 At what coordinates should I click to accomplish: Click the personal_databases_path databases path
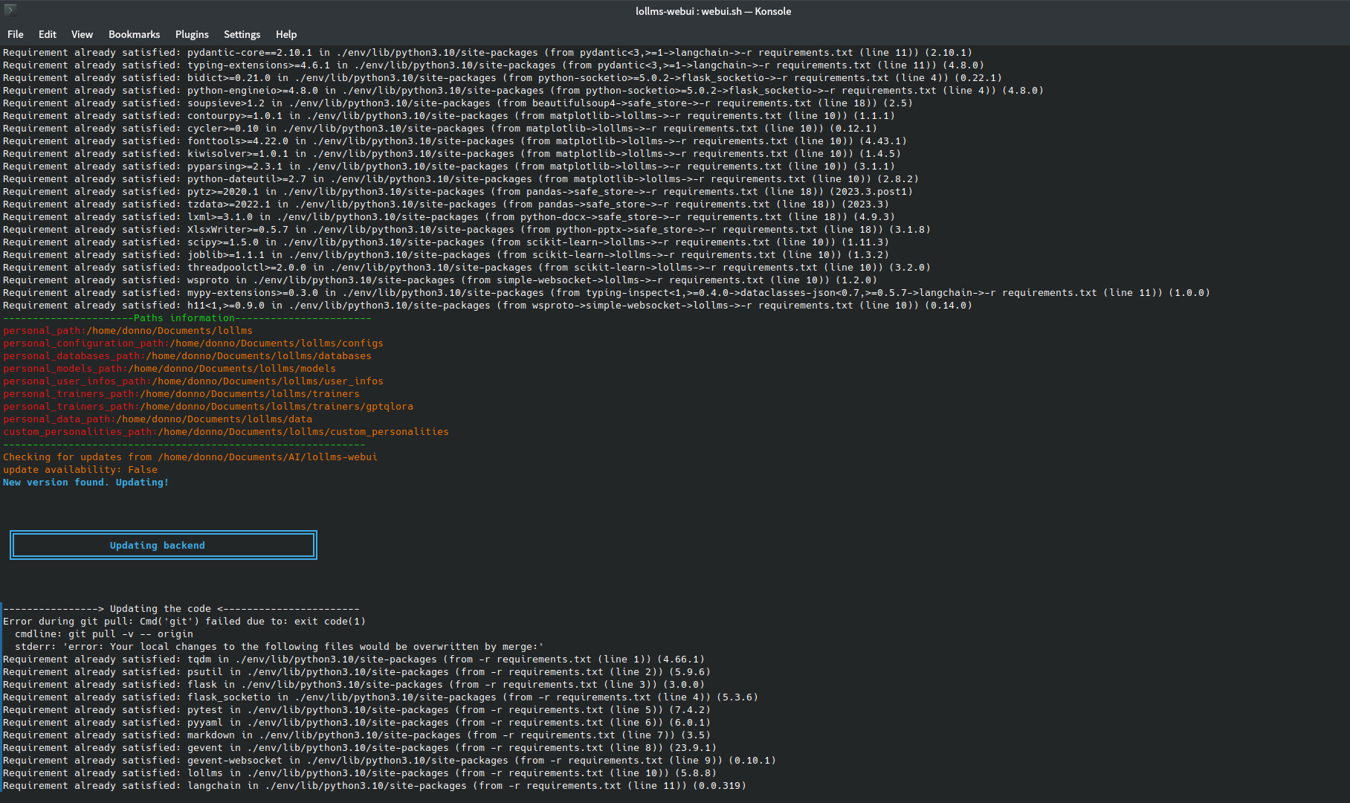(x=186, y=355)
